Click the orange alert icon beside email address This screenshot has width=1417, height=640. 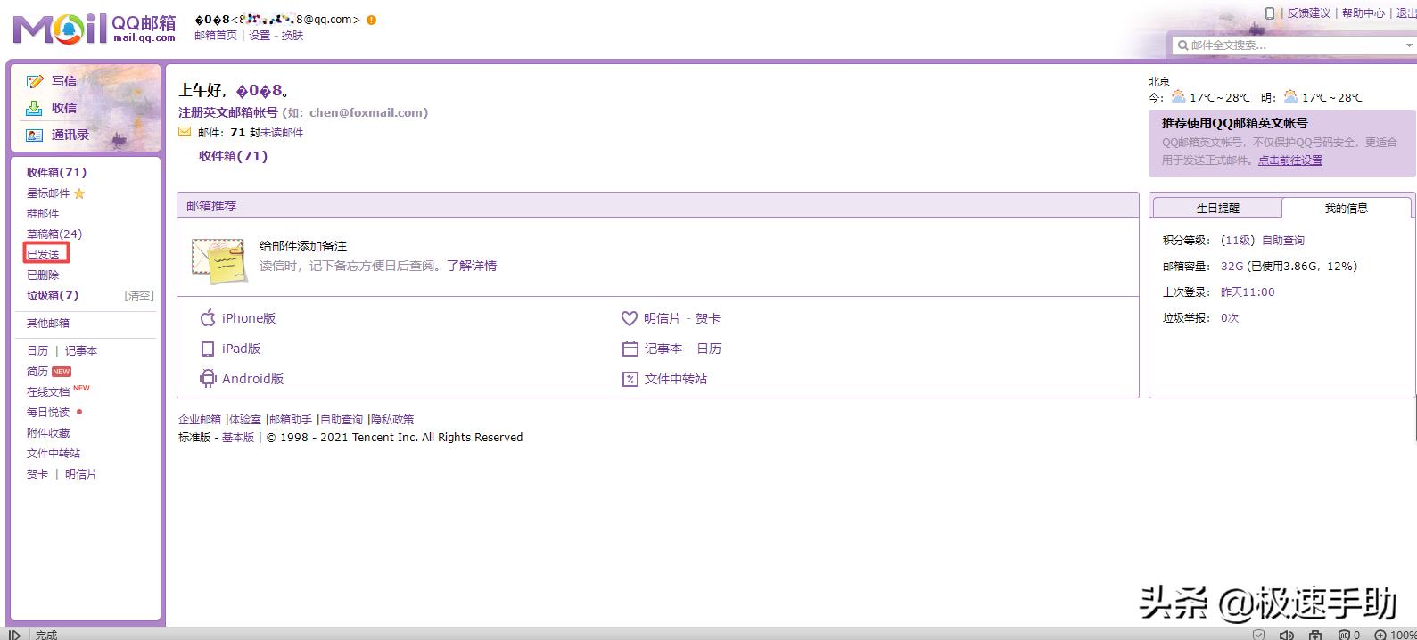(371, 20)
